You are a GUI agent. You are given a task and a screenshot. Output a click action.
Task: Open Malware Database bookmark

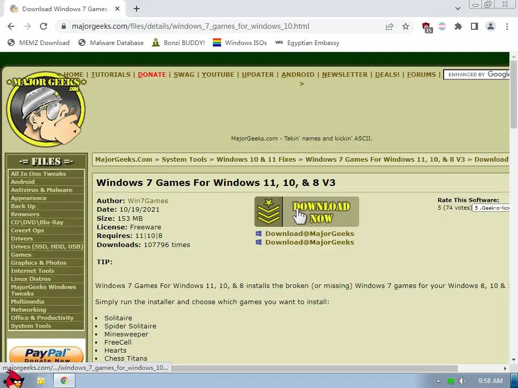coord(111,42)
